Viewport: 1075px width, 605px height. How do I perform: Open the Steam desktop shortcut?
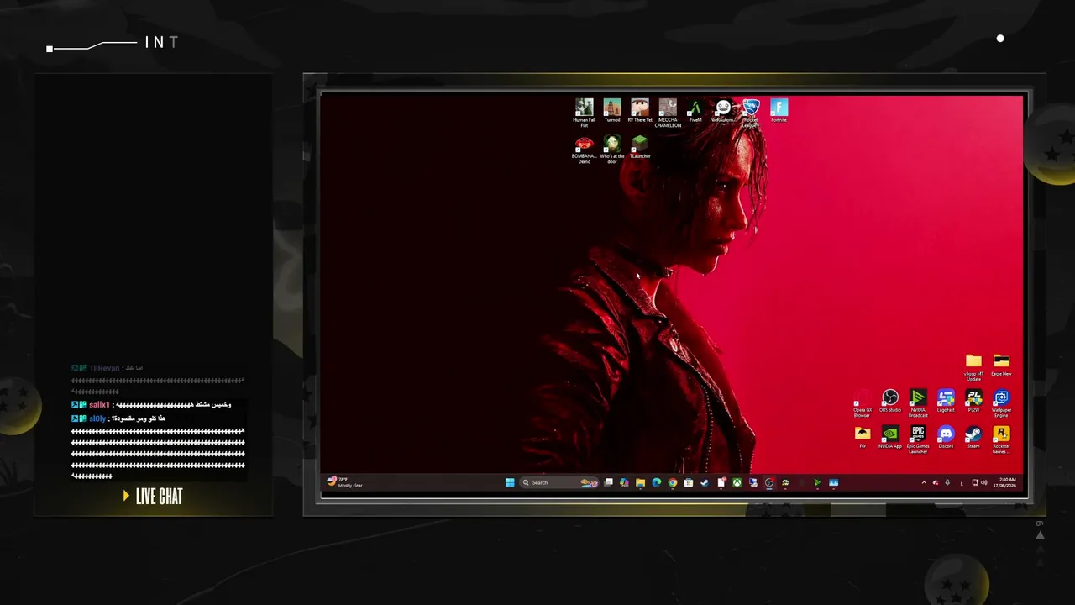click(973, 437)
